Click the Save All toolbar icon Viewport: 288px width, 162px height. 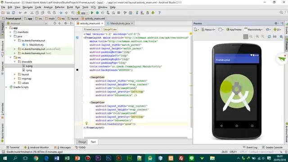[x=8, y=13]
